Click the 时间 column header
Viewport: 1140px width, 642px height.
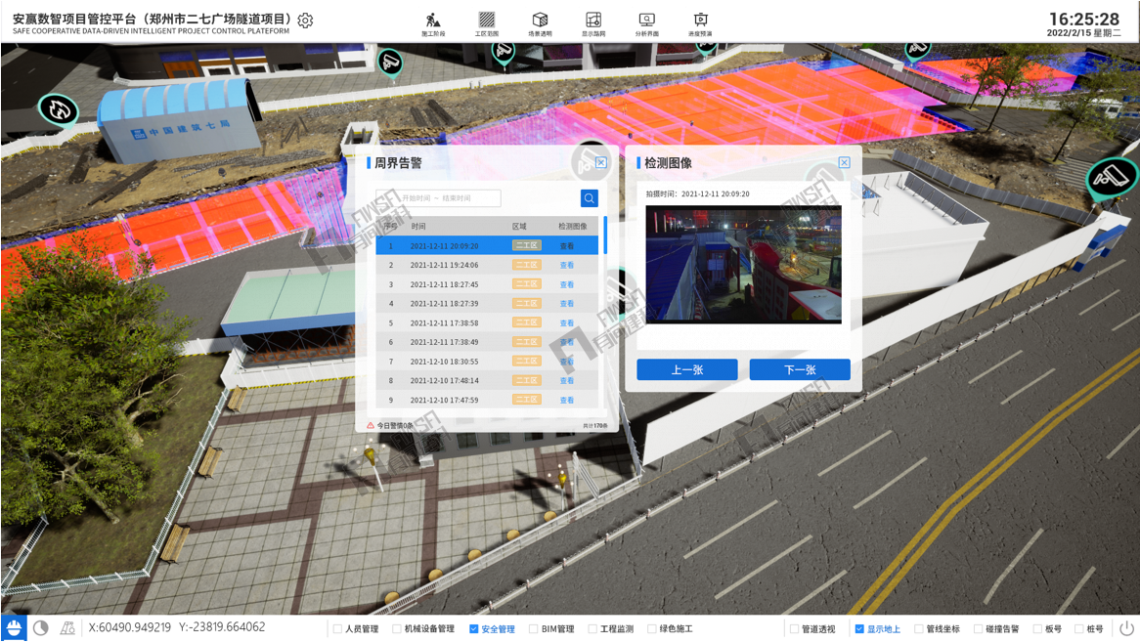click(x=418, y=226)
